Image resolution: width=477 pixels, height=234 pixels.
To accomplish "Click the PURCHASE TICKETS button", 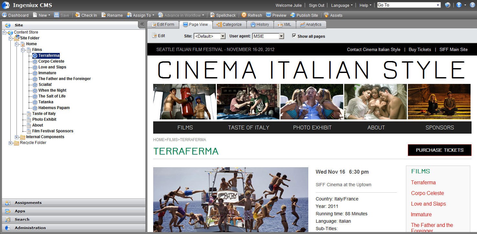I will [x=440, y=150].
